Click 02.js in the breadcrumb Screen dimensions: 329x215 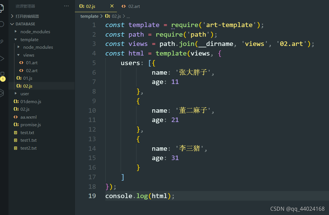116,16
